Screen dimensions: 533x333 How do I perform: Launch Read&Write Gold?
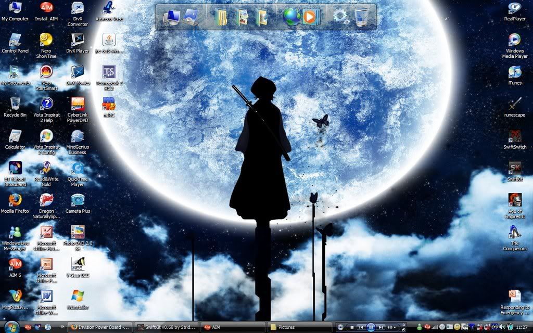(46, 174)
